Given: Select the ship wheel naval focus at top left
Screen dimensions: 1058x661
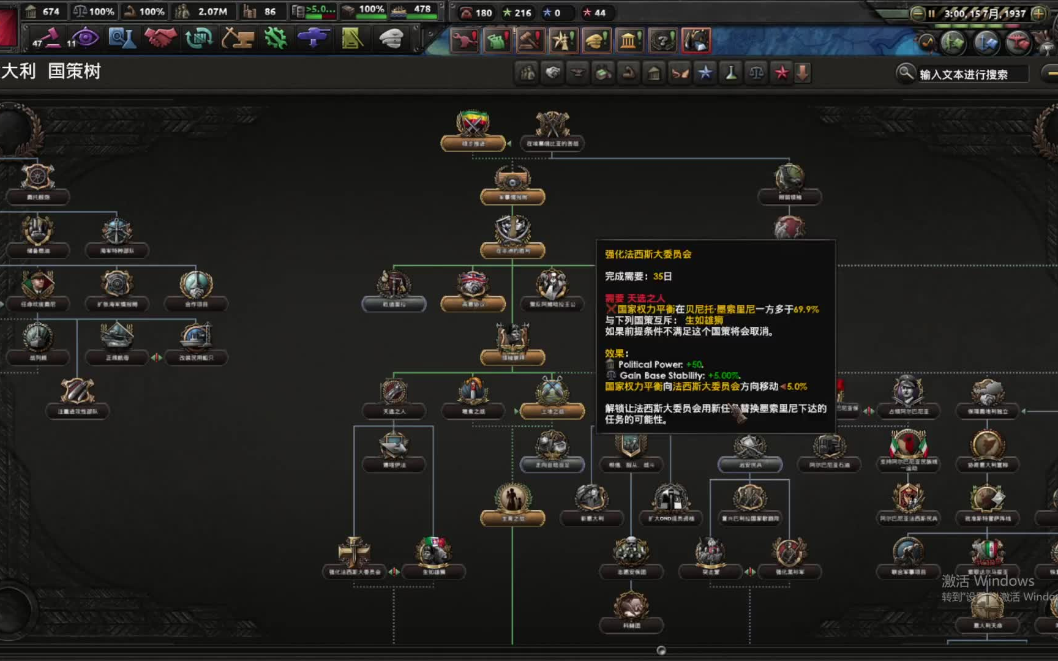Looking at the screenshot, I should (38, 184).
